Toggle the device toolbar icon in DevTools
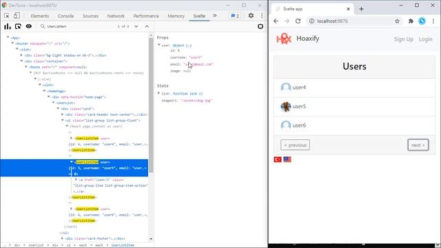Image resolution: width=441 pixels, height=248 pixels. (x=17, y=16)
